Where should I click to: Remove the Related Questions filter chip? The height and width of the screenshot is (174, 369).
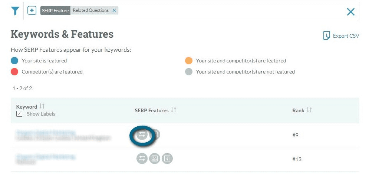pyautogui.click(x=115, y=11)
